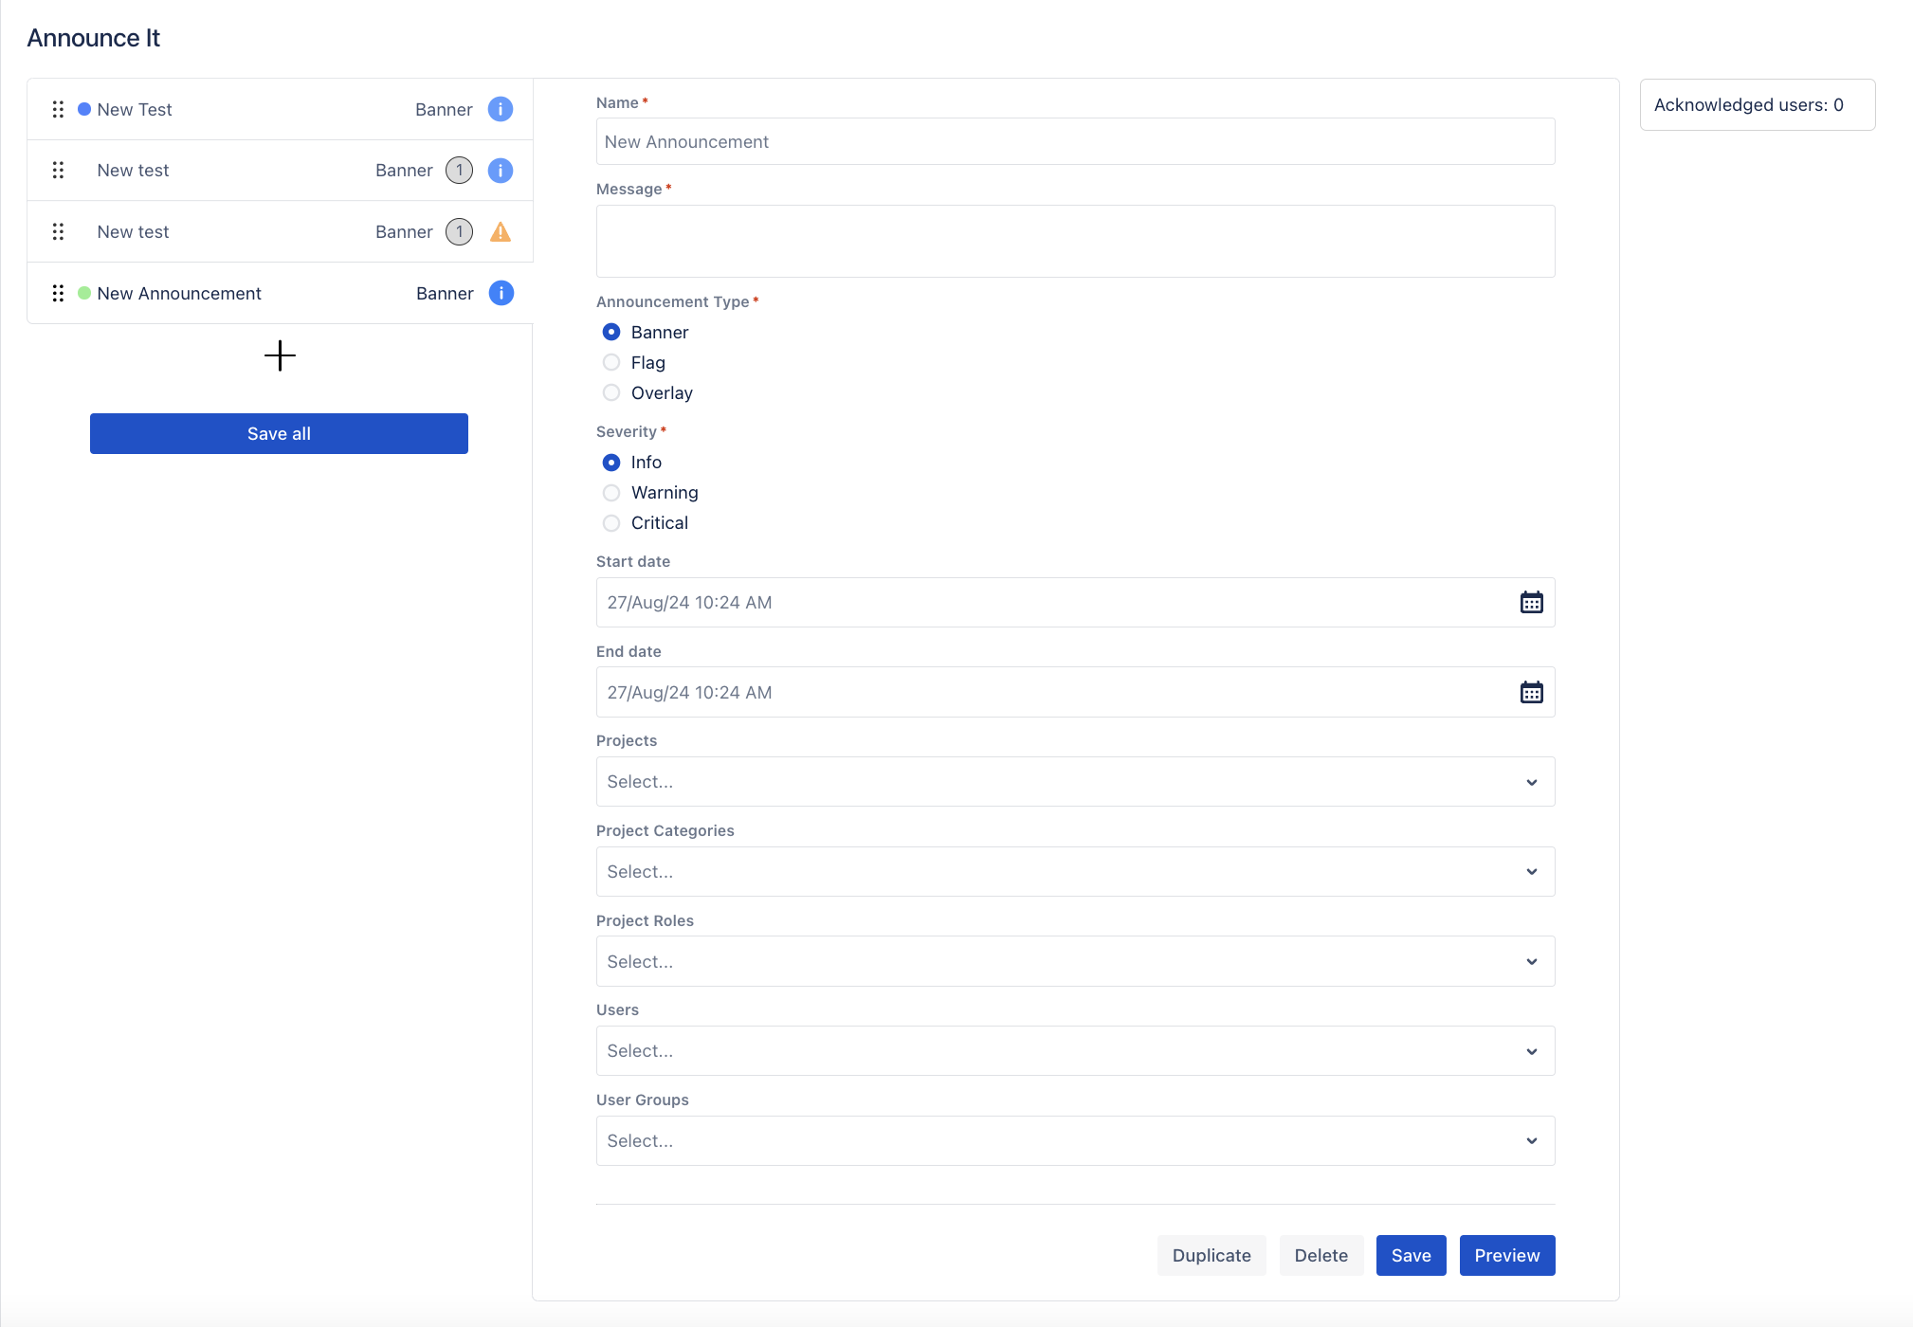Click the Preview button

(x=1506, y=1255)
